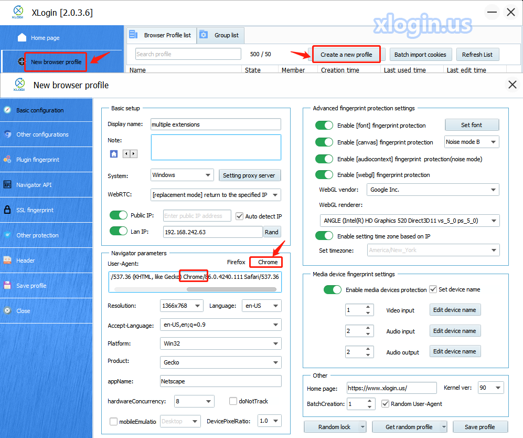Viewport: 523px width, 438px height.
Task: Open the System dropdown showing Windows
Action: [182, 175]
